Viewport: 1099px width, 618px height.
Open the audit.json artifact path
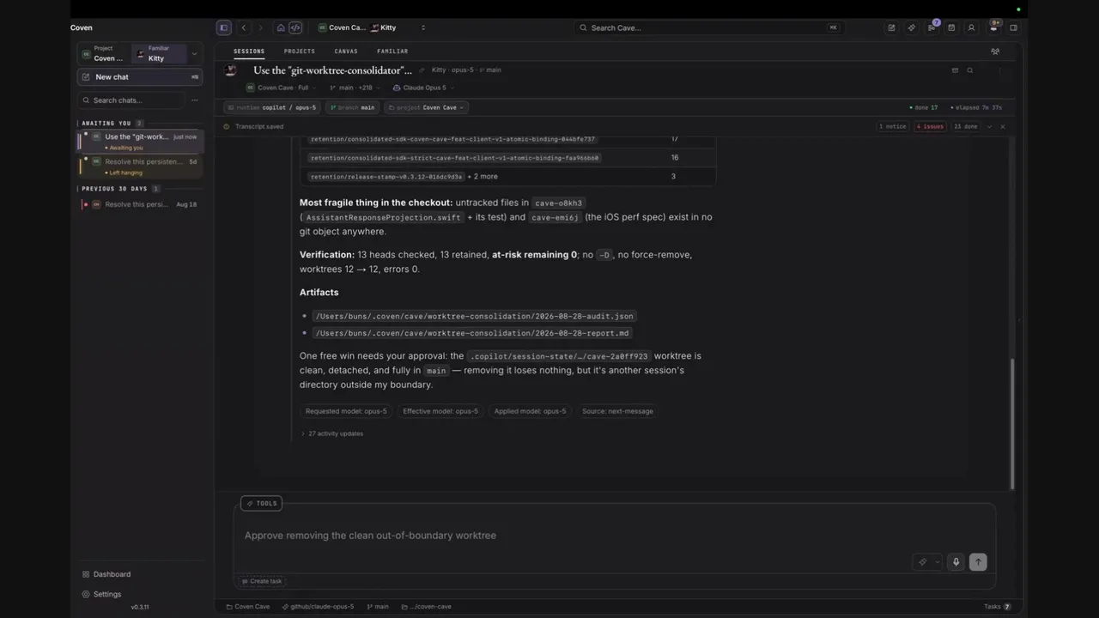[x=474, y=316]
